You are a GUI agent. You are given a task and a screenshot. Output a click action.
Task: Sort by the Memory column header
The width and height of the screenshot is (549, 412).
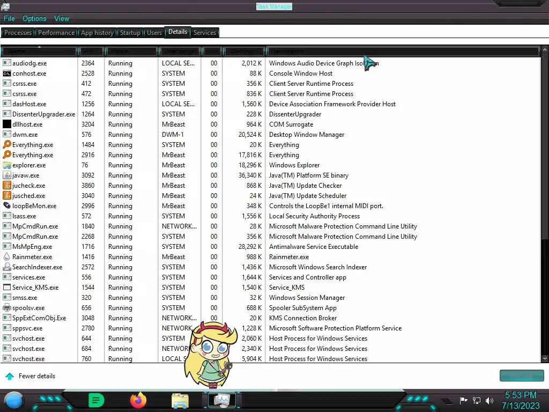tap(244, 51)
